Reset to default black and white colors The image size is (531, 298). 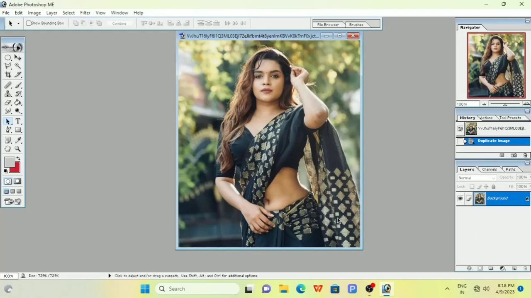(6, 171)
